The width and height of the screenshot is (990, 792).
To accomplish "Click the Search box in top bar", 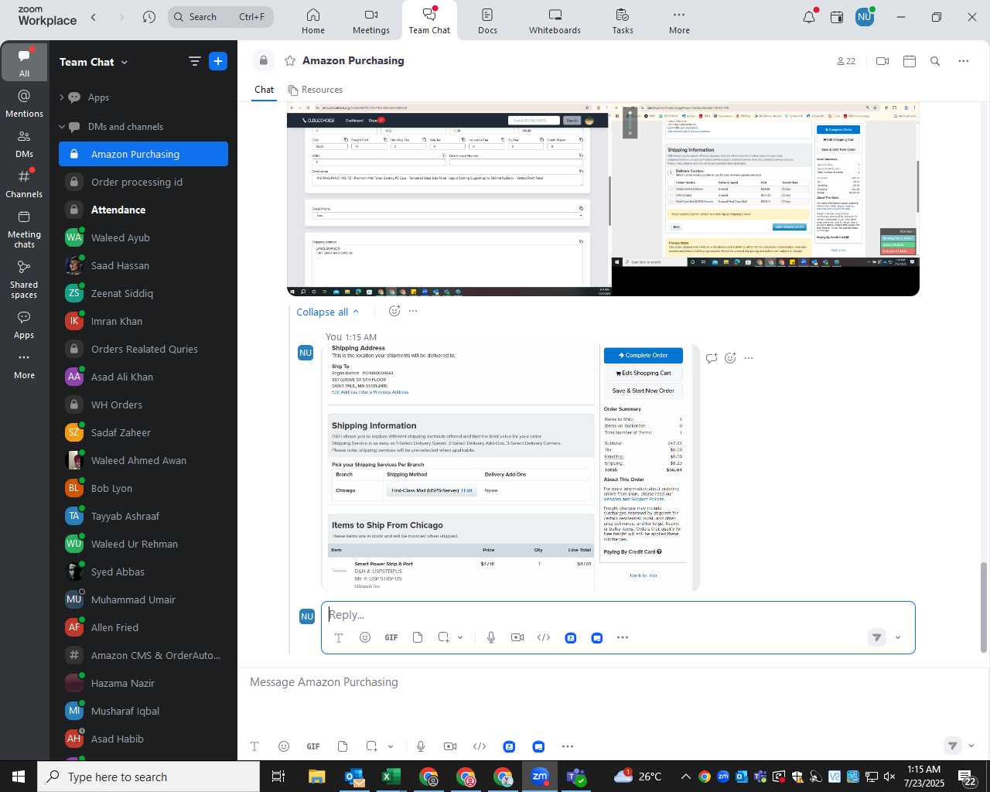I will click(220, 17).
